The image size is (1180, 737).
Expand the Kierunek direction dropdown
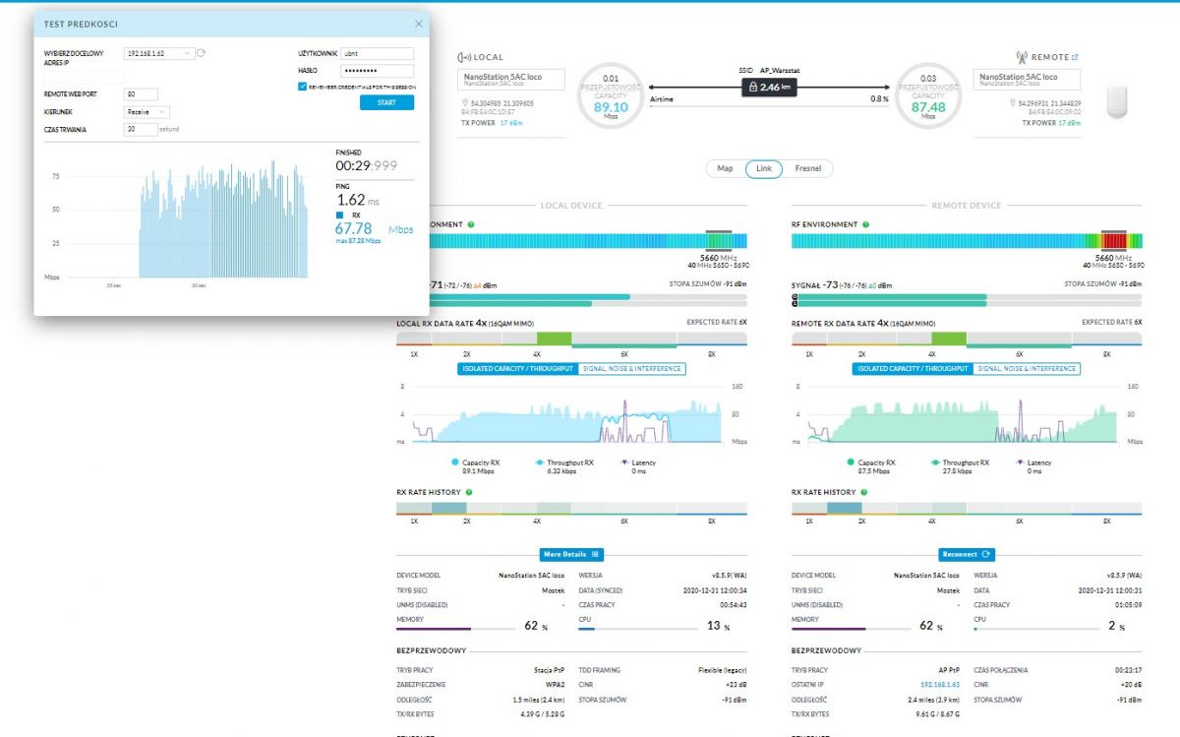pos(147,112)
